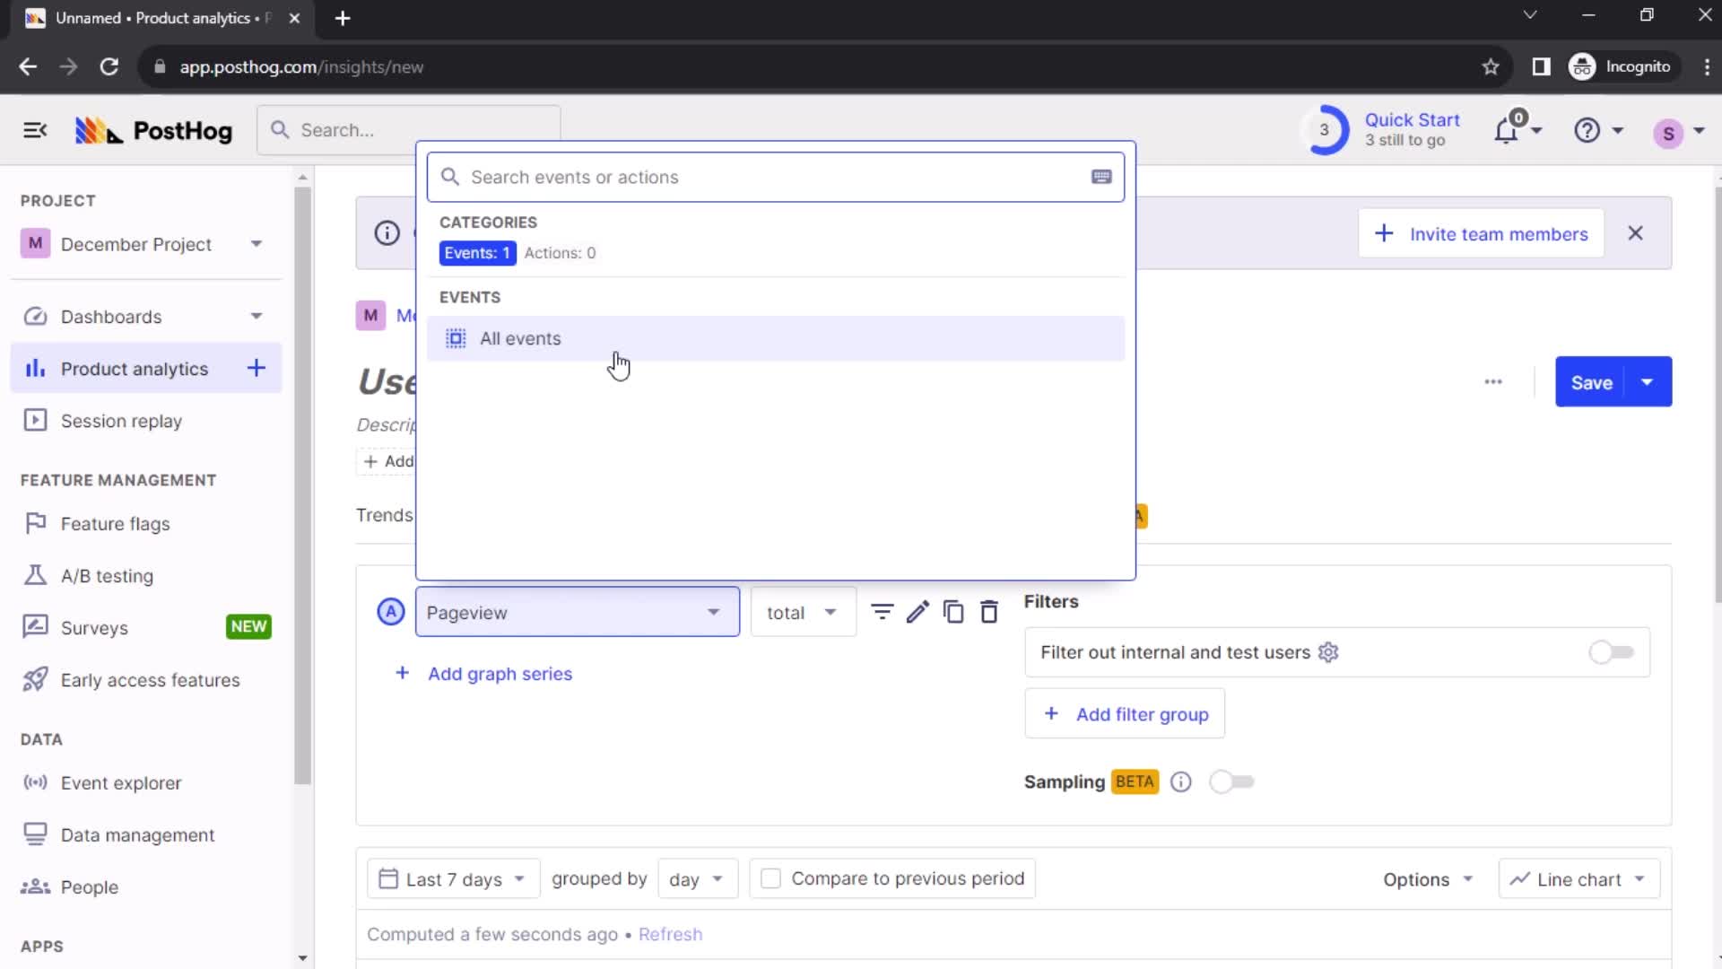
Task: Click the keyboard shortcut icon in search bar
Action: (x=1101, y=176)
